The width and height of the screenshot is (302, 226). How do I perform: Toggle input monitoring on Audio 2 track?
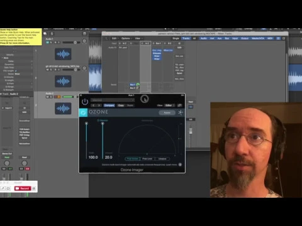(x=59, y=97)
